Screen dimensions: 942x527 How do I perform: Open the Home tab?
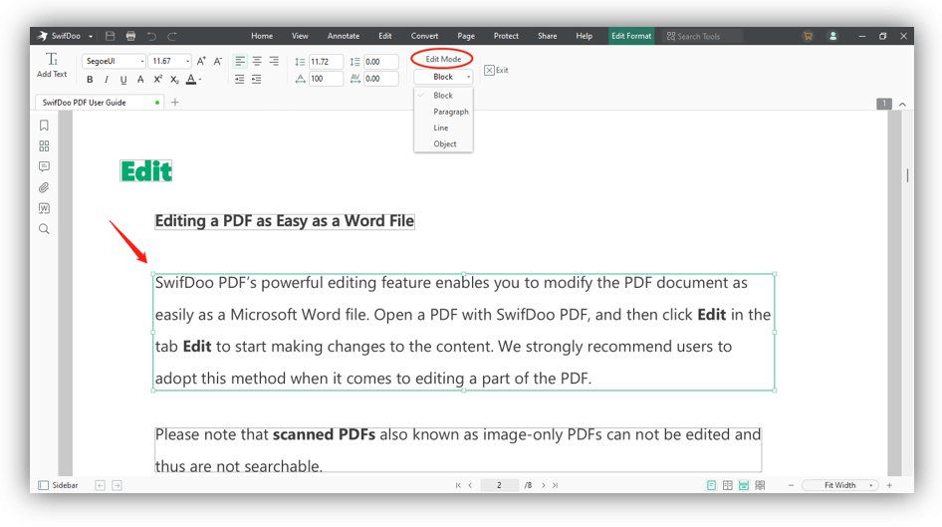tap(262, 36)
